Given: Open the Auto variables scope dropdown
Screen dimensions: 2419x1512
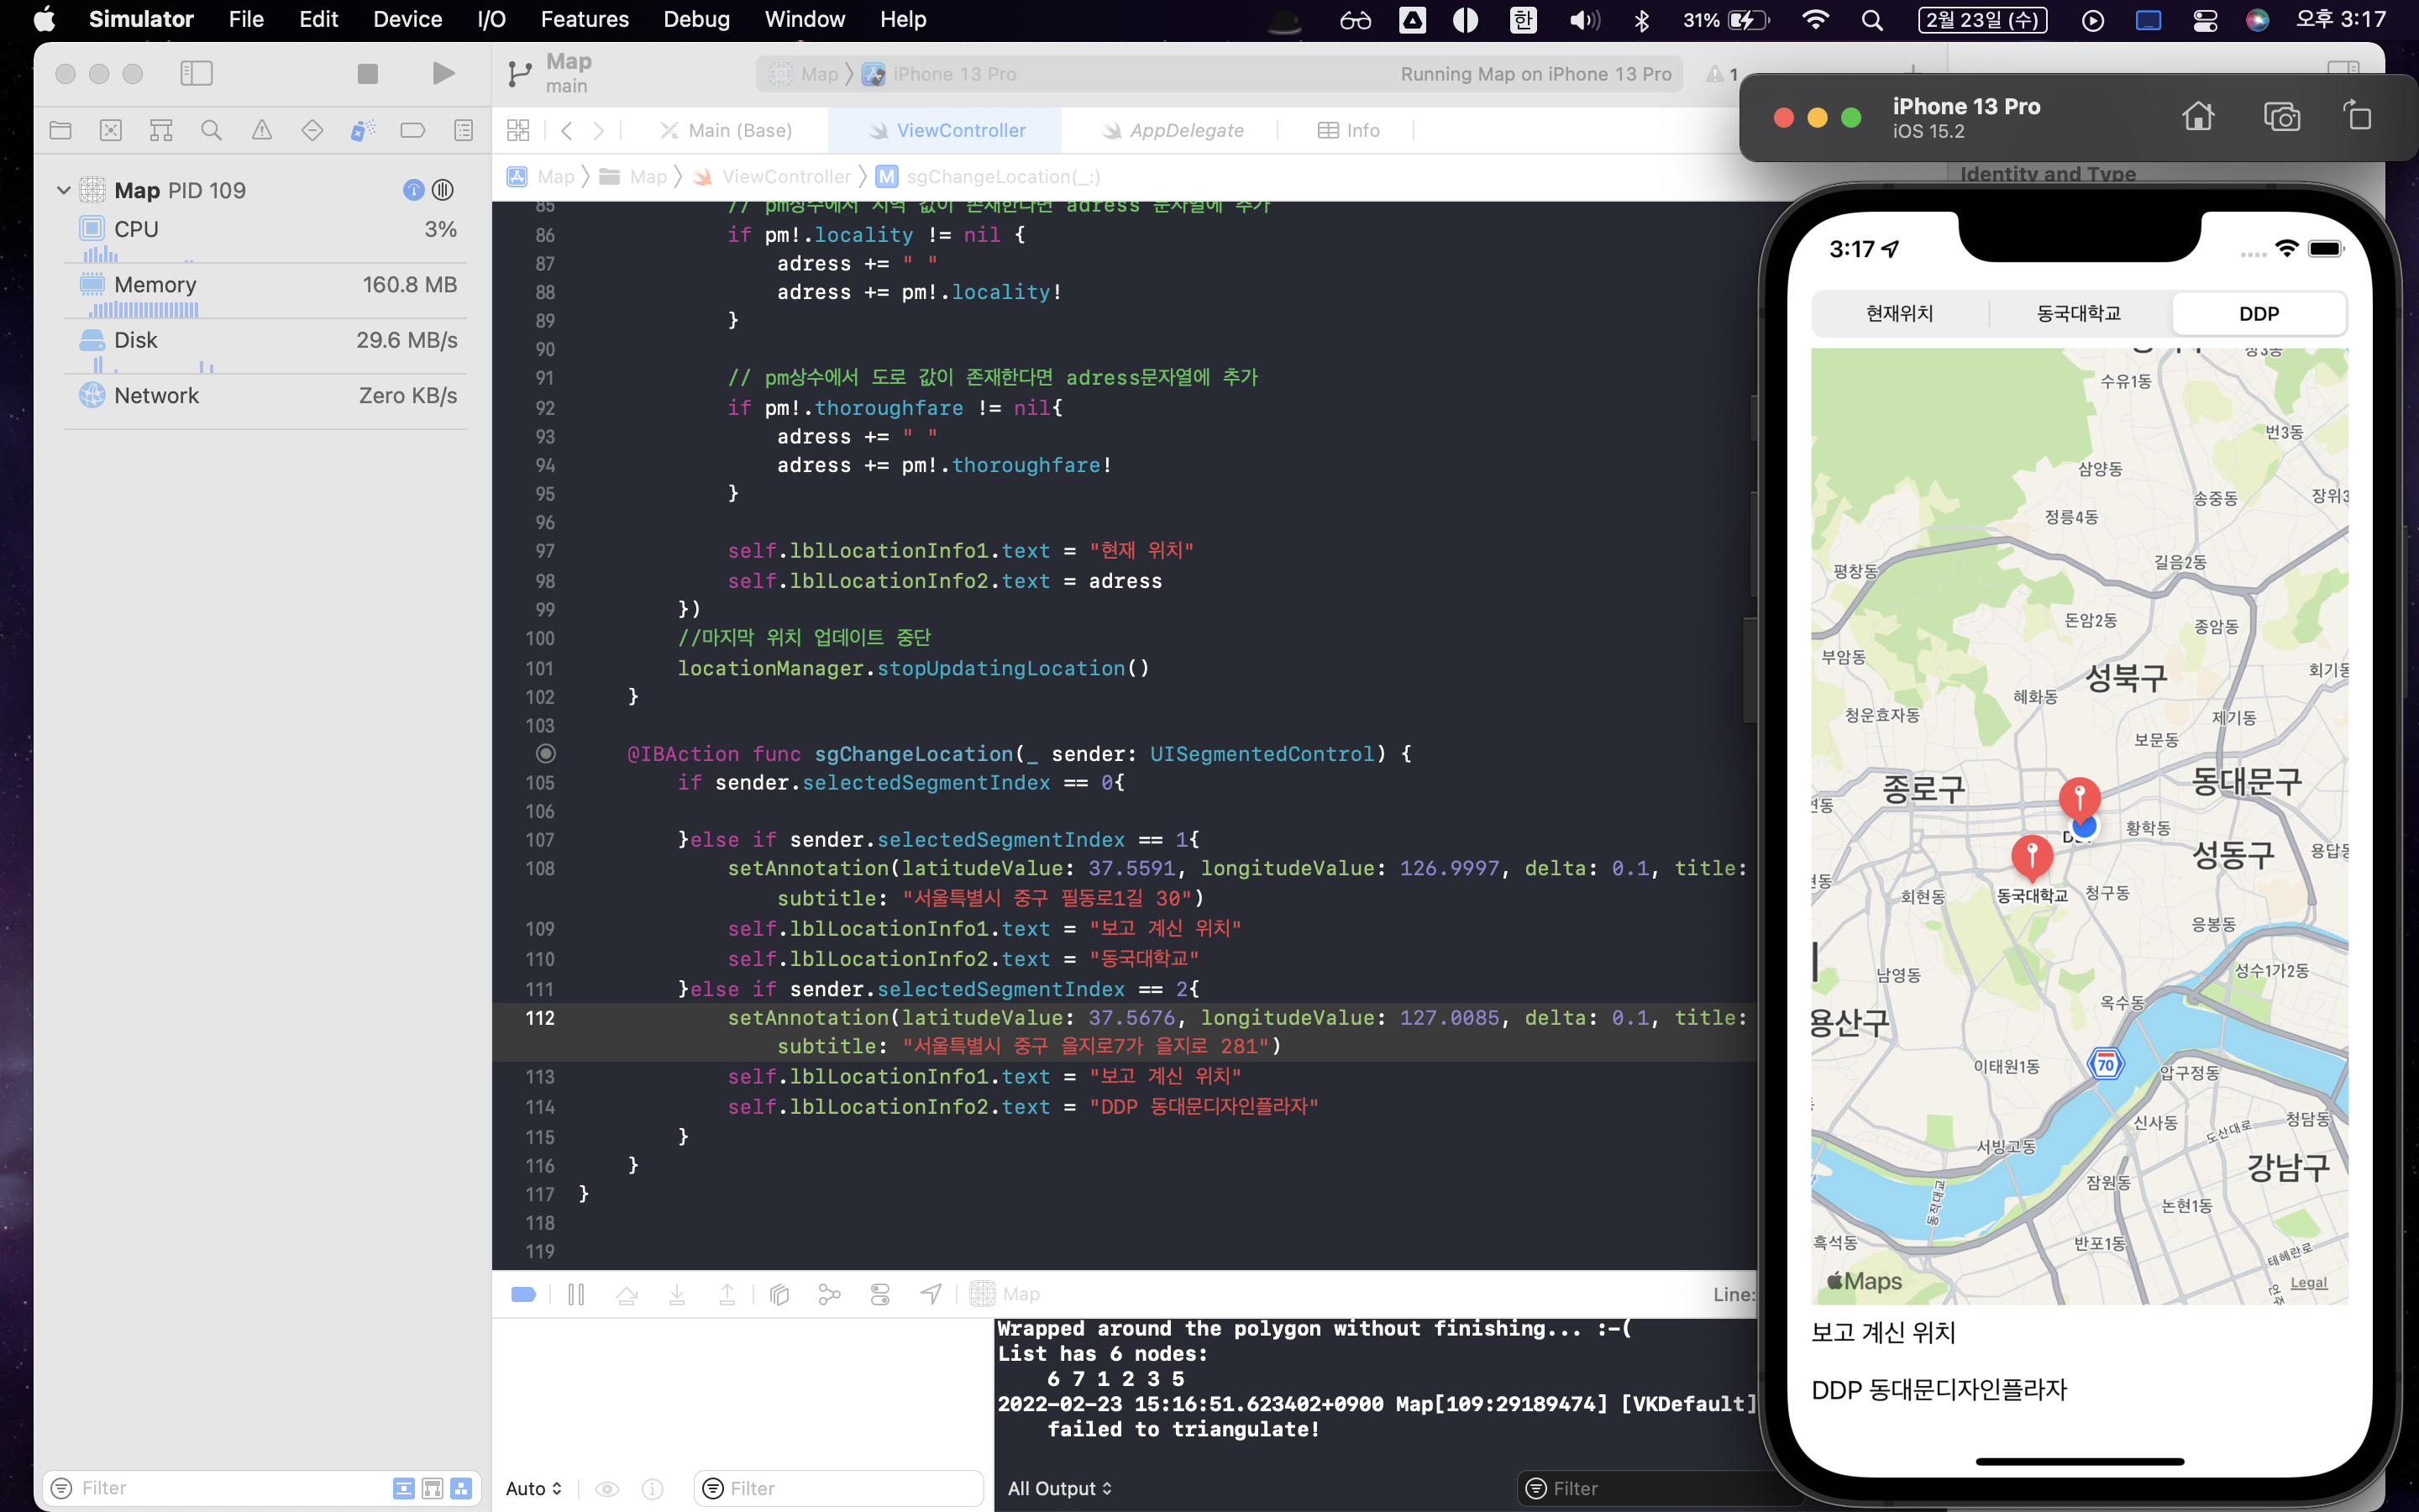Looking at the screenshot, I should 534,1488.
